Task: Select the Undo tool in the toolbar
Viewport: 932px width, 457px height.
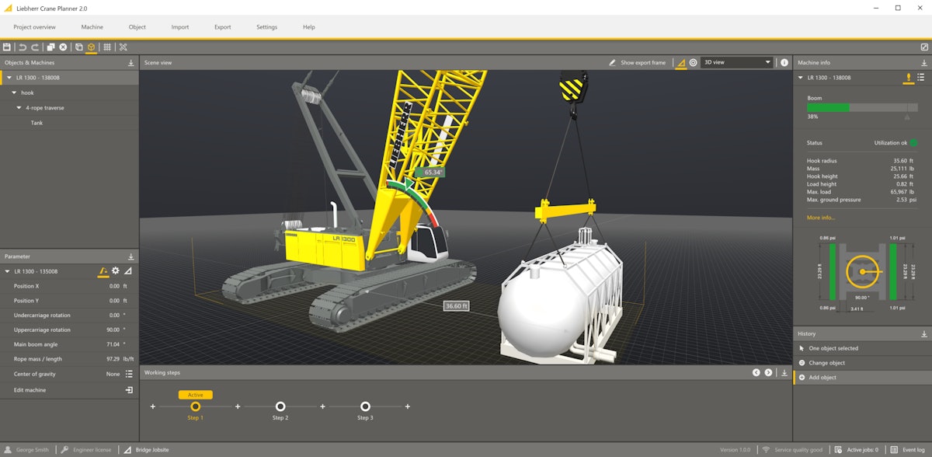Action: pos(23,47)
